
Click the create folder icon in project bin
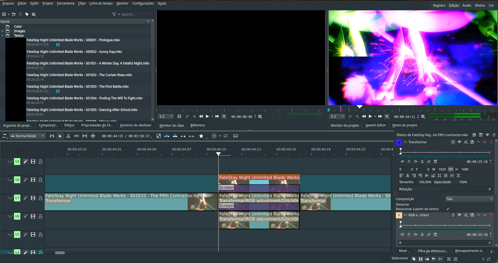click(14, 14)
